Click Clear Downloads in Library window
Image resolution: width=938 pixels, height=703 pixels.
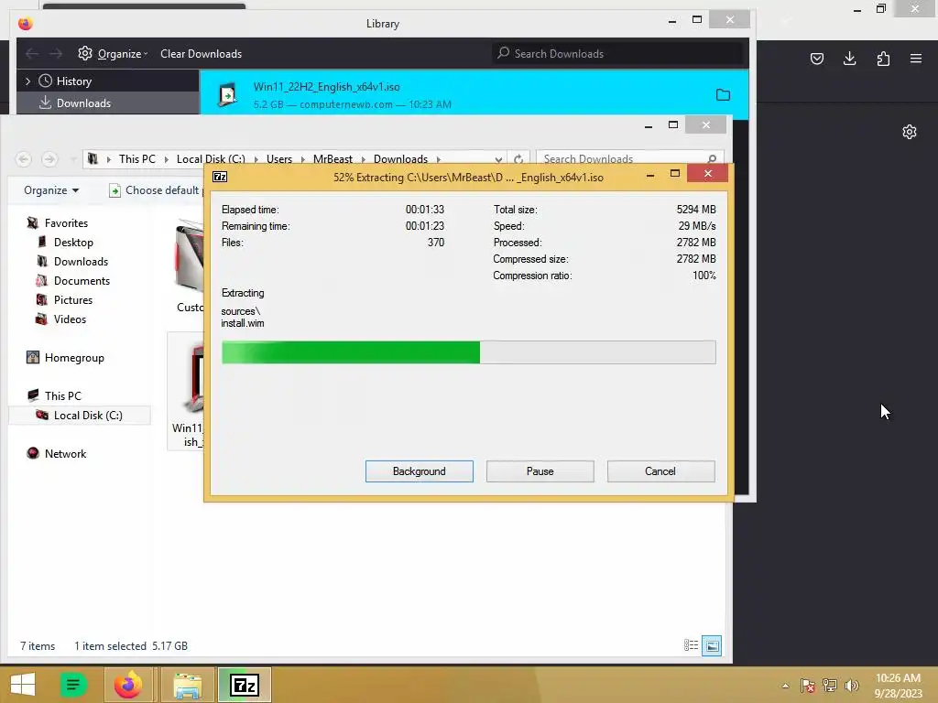pos(201,54)
